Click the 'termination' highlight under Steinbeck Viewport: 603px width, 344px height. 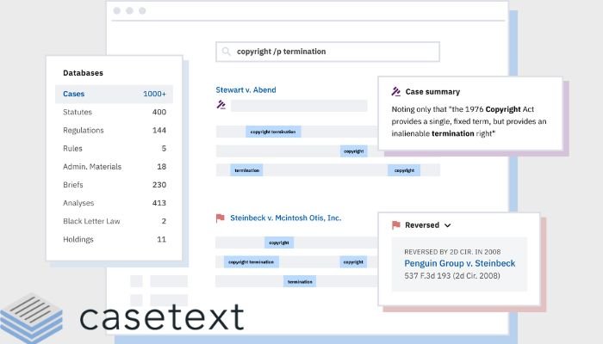coord(300,281)
